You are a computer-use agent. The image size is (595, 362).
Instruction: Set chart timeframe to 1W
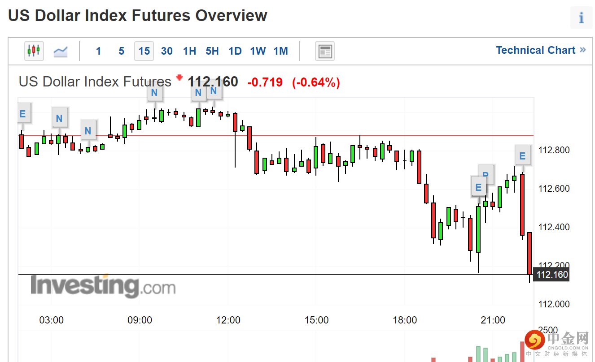coord(258,51)
